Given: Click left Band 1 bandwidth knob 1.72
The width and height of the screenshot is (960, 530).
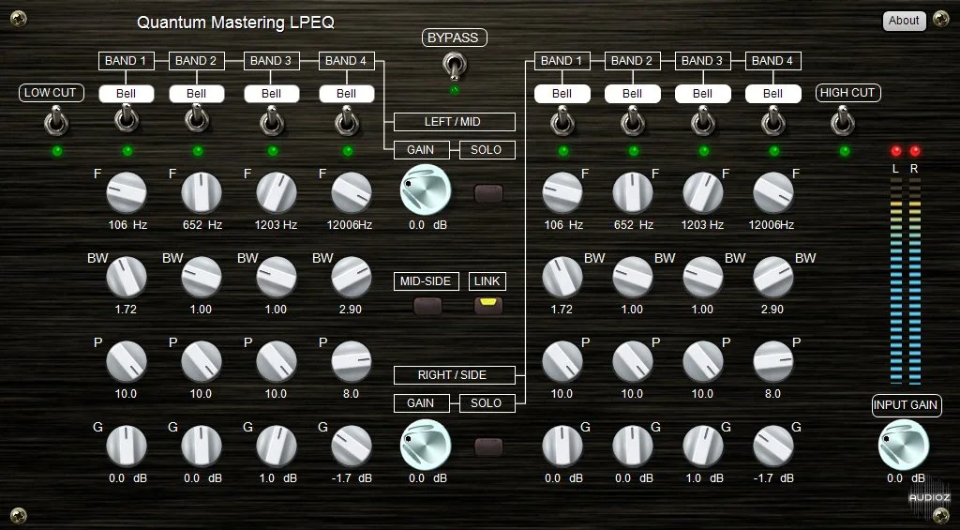Looking at the screenshot, I should [127, 277].
